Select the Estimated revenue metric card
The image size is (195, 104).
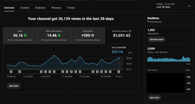(122, 36)
